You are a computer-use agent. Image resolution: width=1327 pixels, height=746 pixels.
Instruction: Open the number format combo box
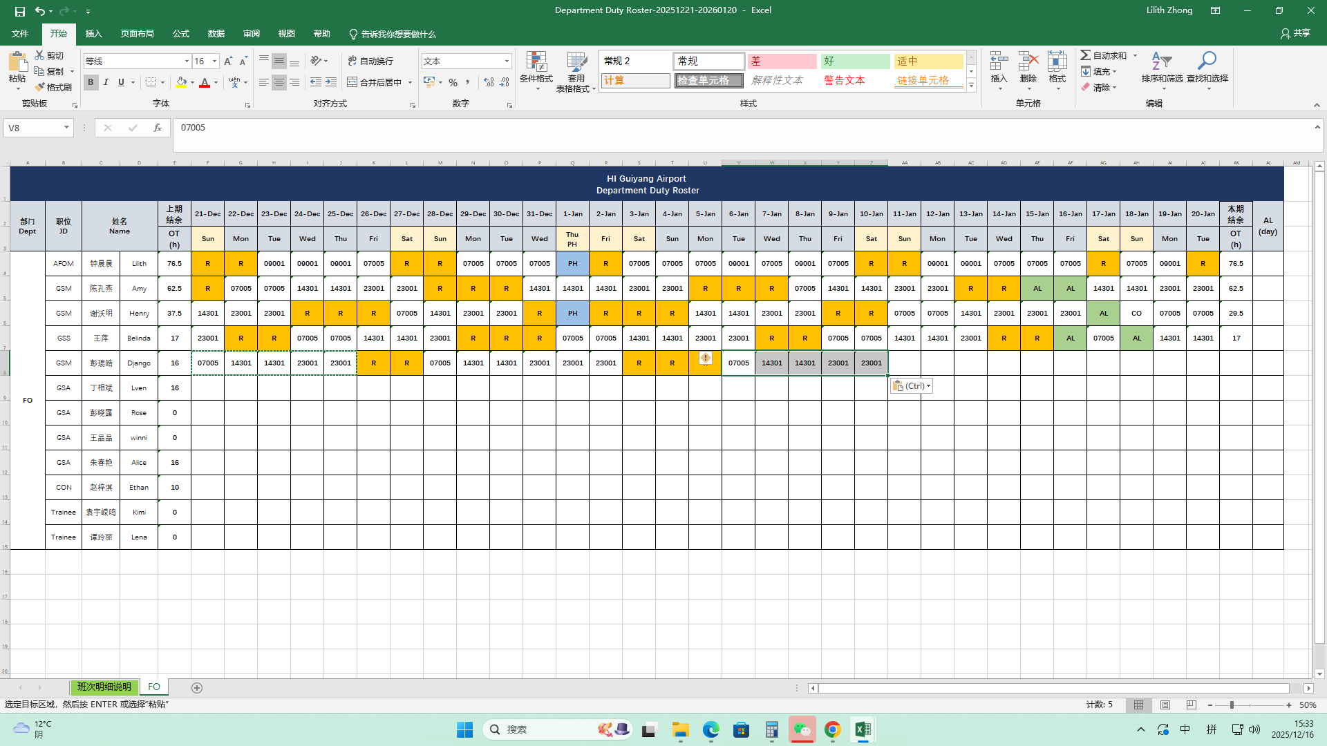pyautogui.click(x=507, y=61)
